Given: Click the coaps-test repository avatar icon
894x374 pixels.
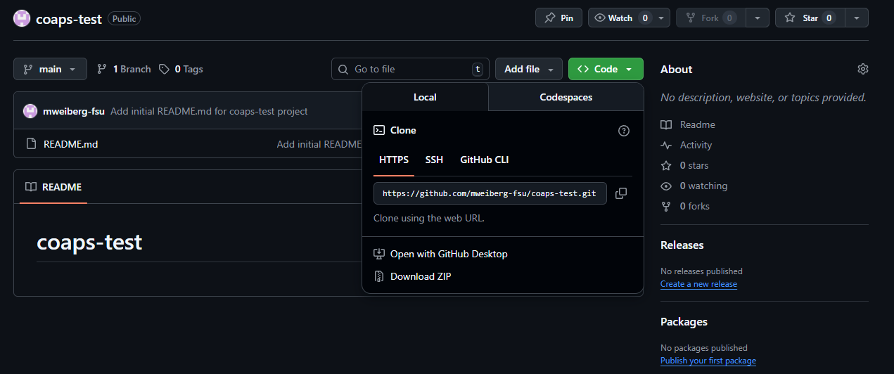Looking at the screenshot, I should click(x=22, y=18).
